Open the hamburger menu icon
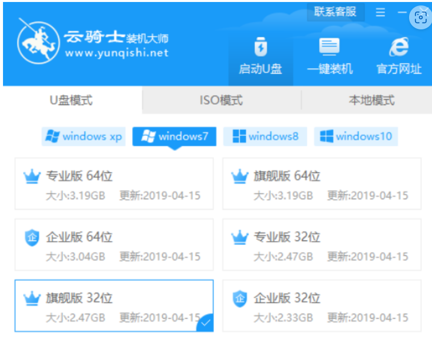 (x=380, y=12)
